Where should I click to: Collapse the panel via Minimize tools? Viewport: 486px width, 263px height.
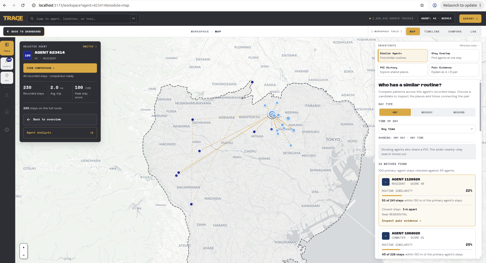469,46
